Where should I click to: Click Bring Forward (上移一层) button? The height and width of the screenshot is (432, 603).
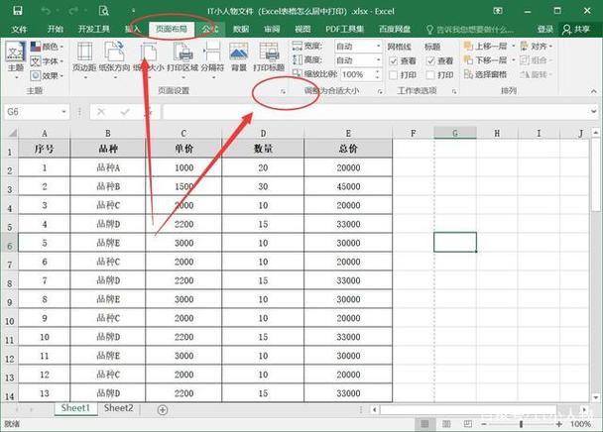pyautogui.click(x=486, y=47)
